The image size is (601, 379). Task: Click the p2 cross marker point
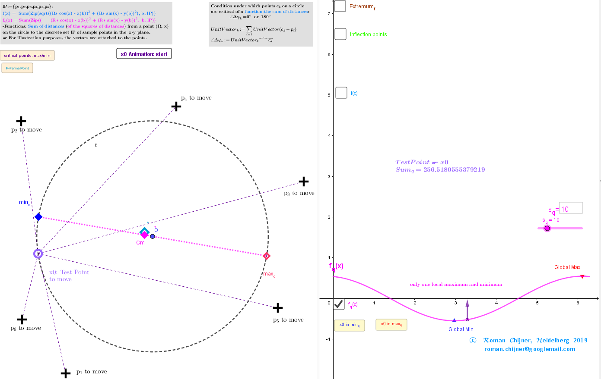(21, 122)
